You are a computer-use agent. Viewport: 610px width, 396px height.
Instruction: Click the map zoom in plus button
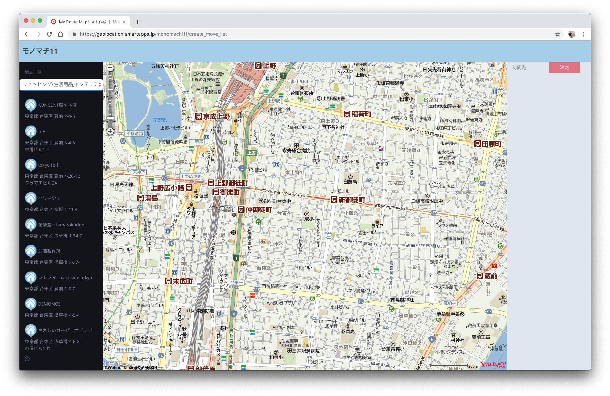110,131
